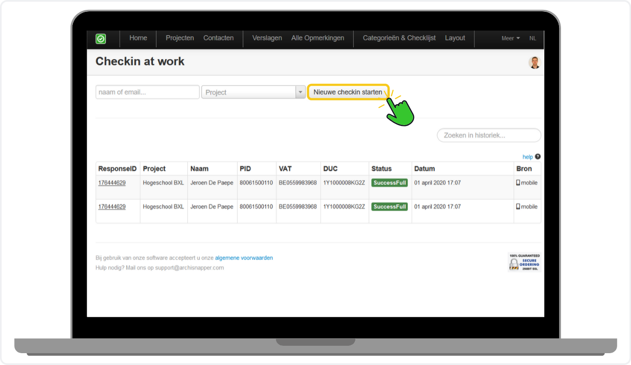This screenshot has width=631, height=365.
Task: Switch language via the NL selector
Action: [532, 38]
